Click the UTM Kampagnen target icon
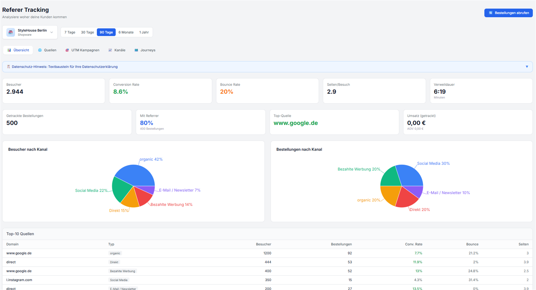Screen dimensions: 536x290 (x=67, y=50)
